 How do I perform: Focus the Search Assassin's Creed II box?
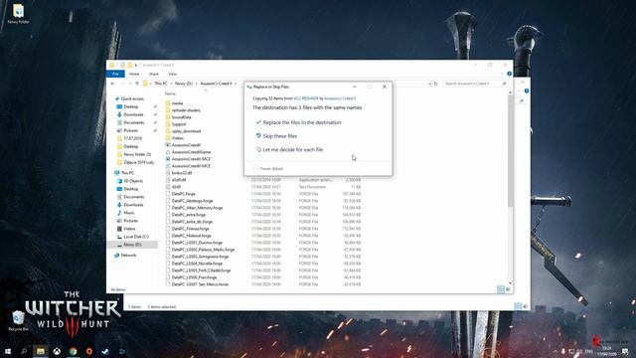coord(475,84)
